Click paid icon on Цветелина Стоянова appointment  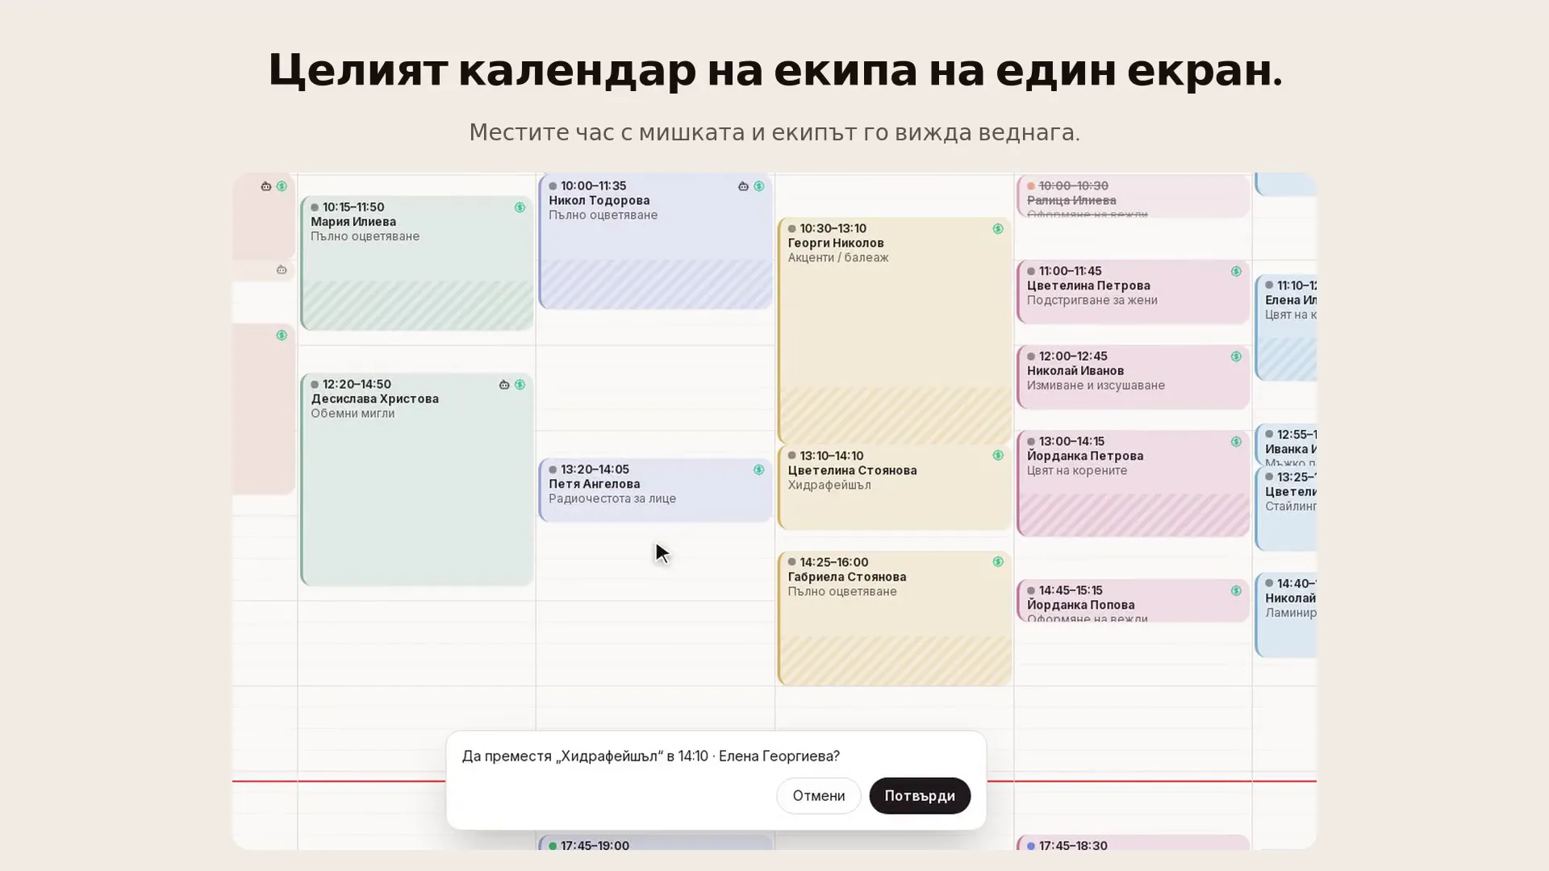pyautogui.click(x=998, y=456)
